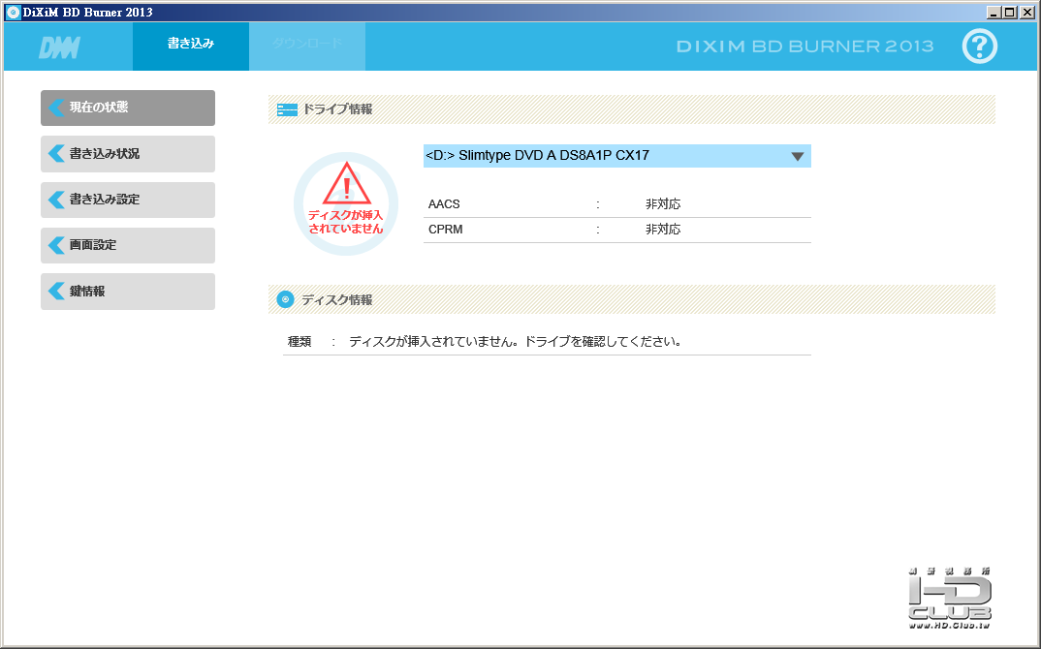Click the 非対応 value for CPRM
The height and width of the screenshot is (649, 1041).
663,230
